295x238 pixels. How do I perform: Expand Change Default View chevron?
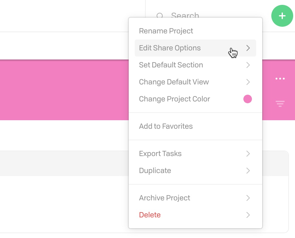248,82
